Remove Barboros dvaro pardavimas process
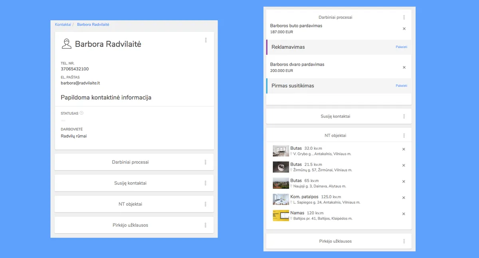Image resolution: width=479 pixels, height=258 pixels. point(404,67)
